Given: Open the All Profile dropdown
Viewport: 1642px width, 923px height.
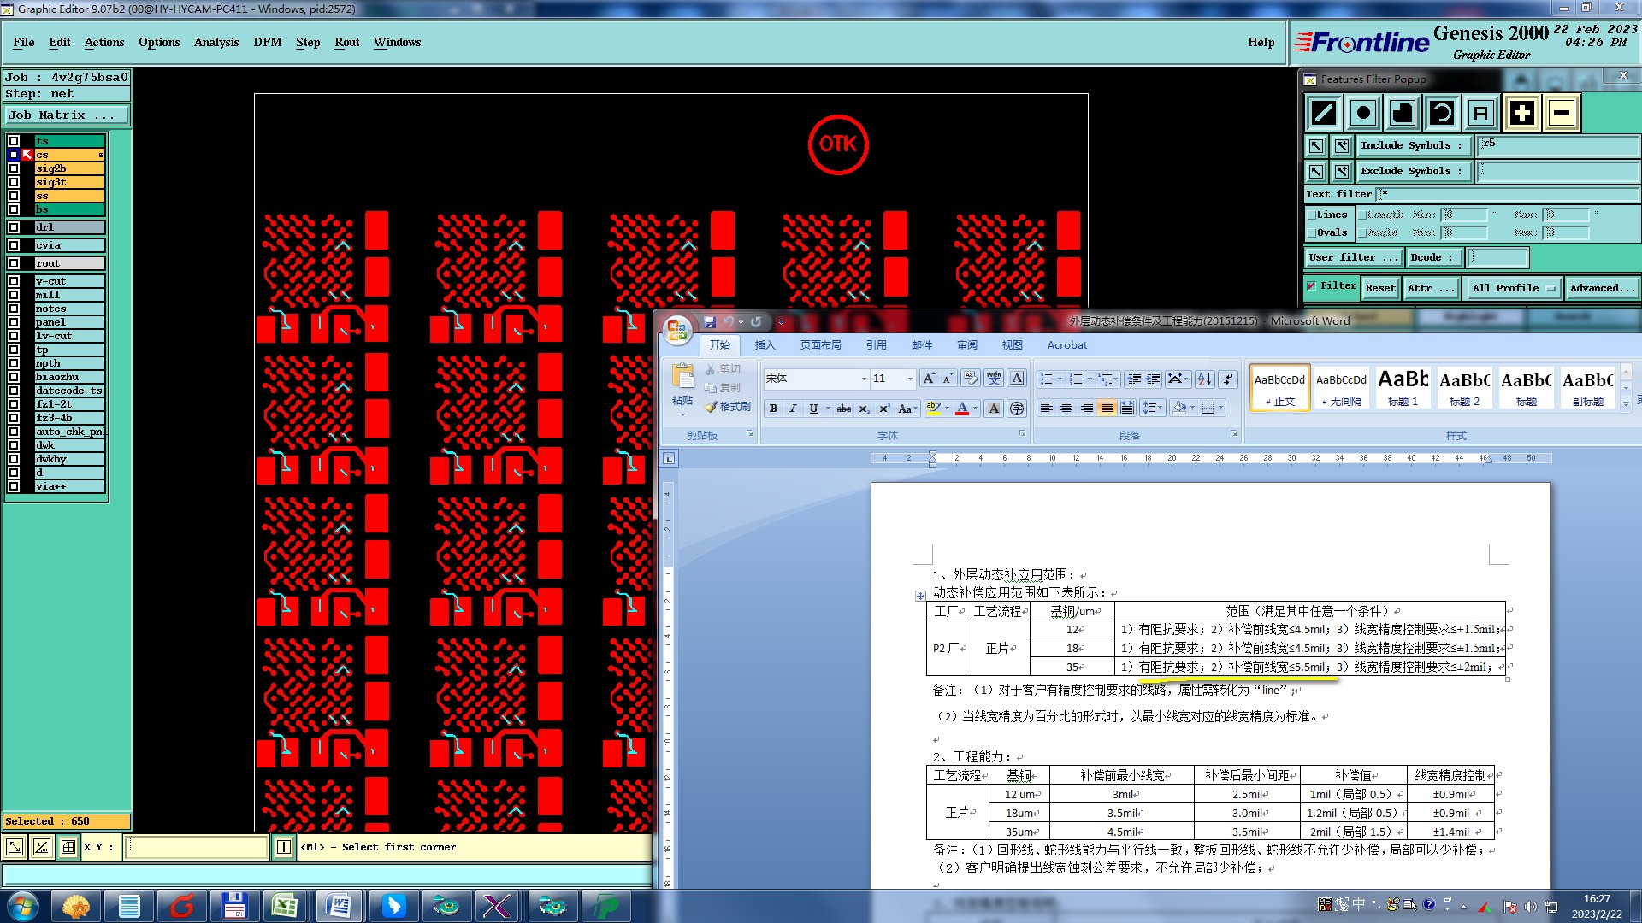Looking at the screenshot, I should click(x=1513, y=288).
